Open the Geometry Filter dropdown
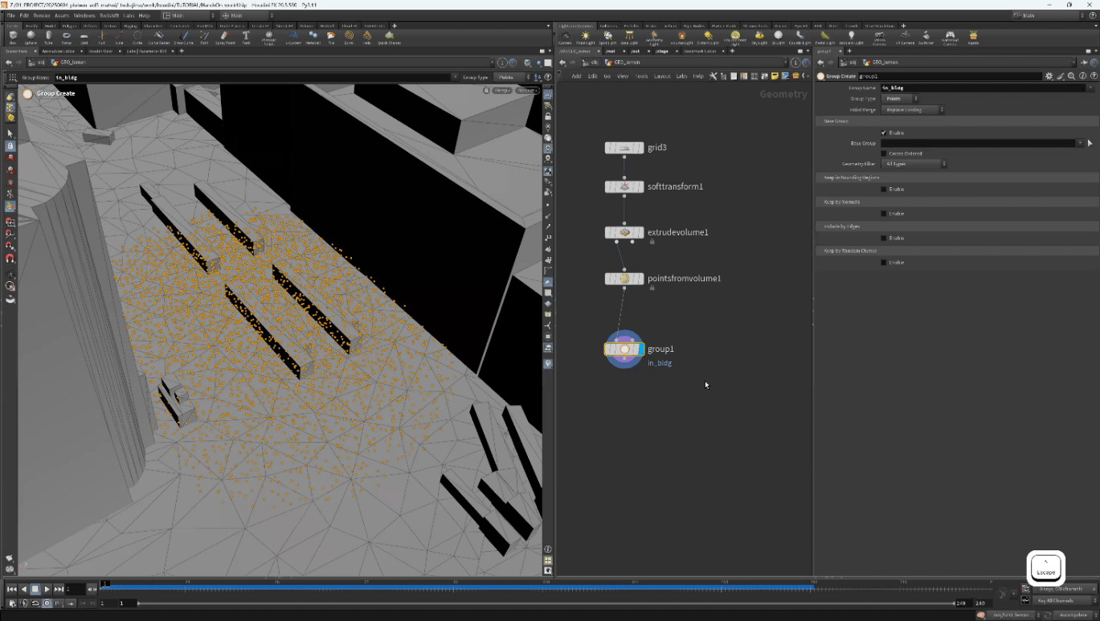Image resolution: width=1100 pixels, height=621 pixels. click(914, 164)
